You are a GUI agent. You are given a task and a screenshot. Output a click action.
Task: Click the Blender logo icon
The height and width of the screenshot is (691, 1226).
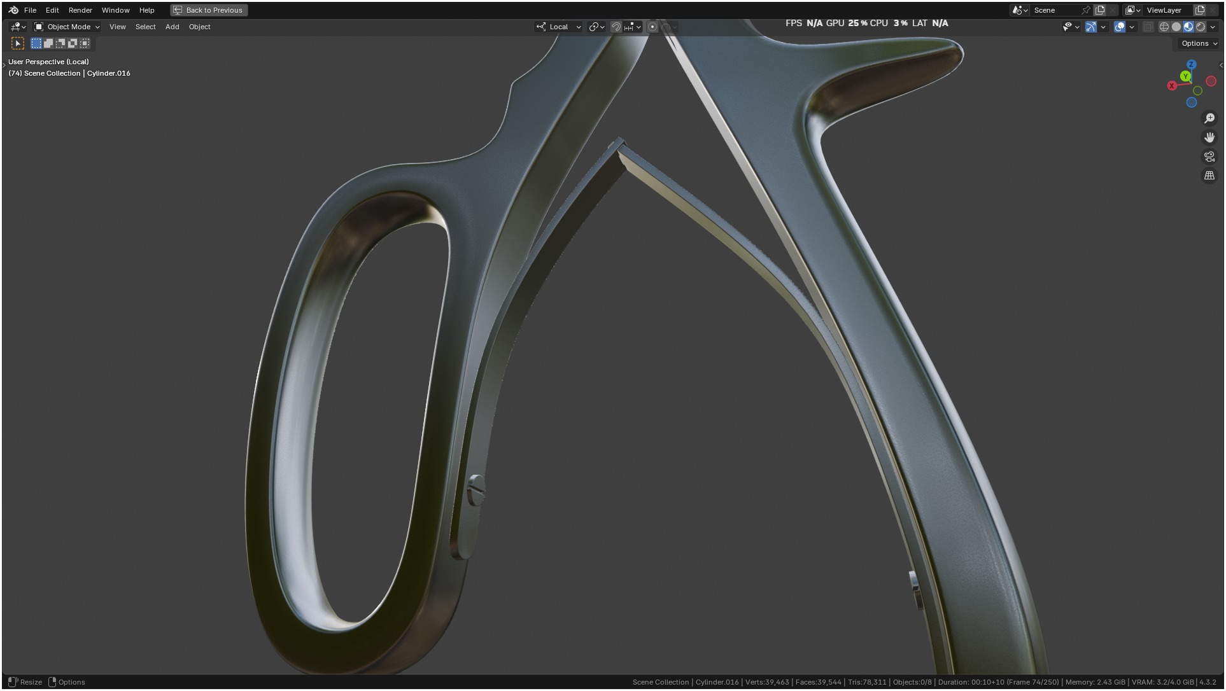(x=13, y=10)
